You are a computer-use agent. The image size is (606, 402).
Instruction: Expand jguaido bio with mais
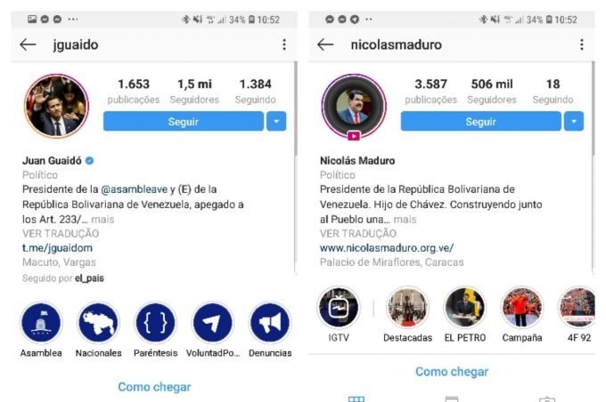(x=102, y=220)
